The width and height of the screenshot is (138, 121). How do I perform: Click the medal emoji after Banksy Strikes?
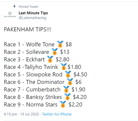pos(68,97)
